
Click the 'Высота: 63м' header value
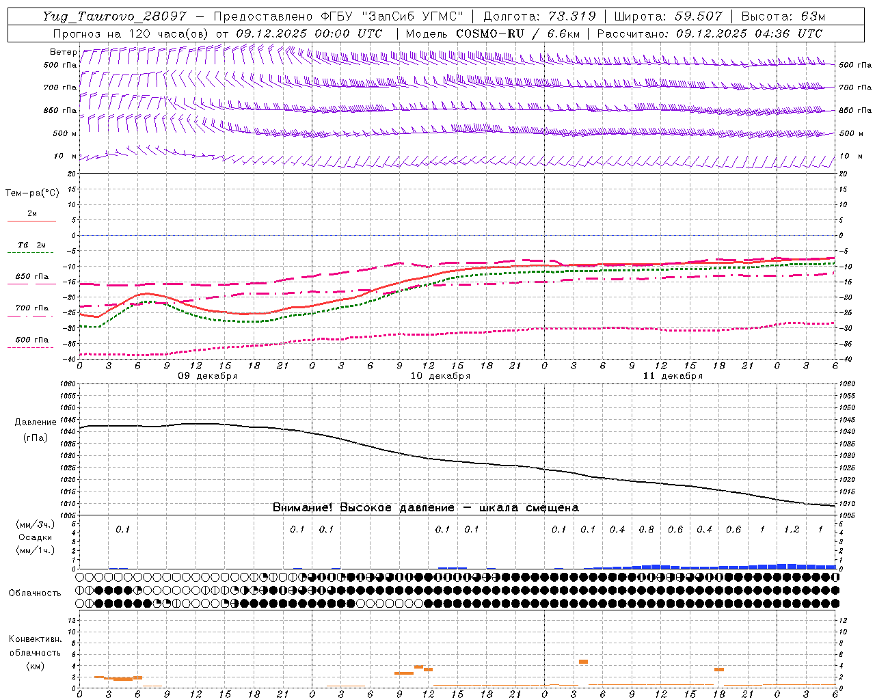pyautogui.click(x=782, y=16)
